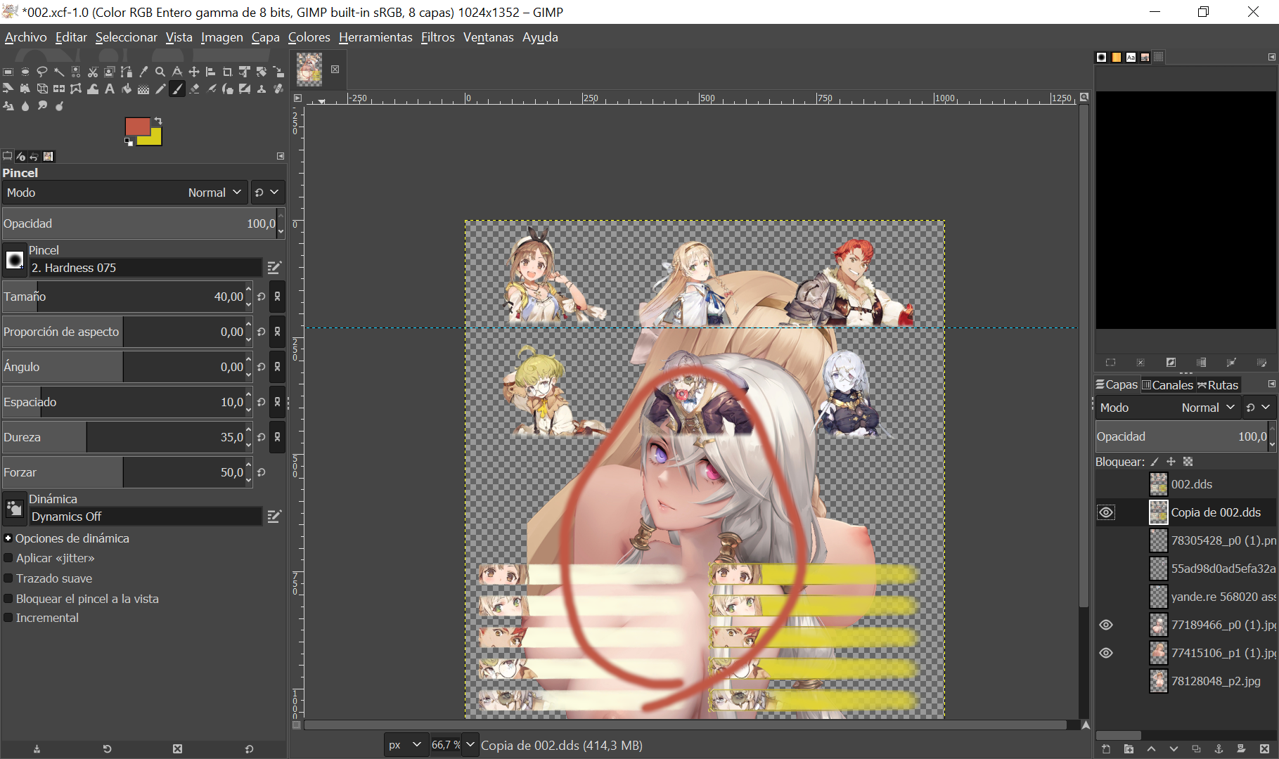This screenshot has width=1279, height=759.
Task: Open the tool options panel configuration menu
Action: [x=281, y=156]
